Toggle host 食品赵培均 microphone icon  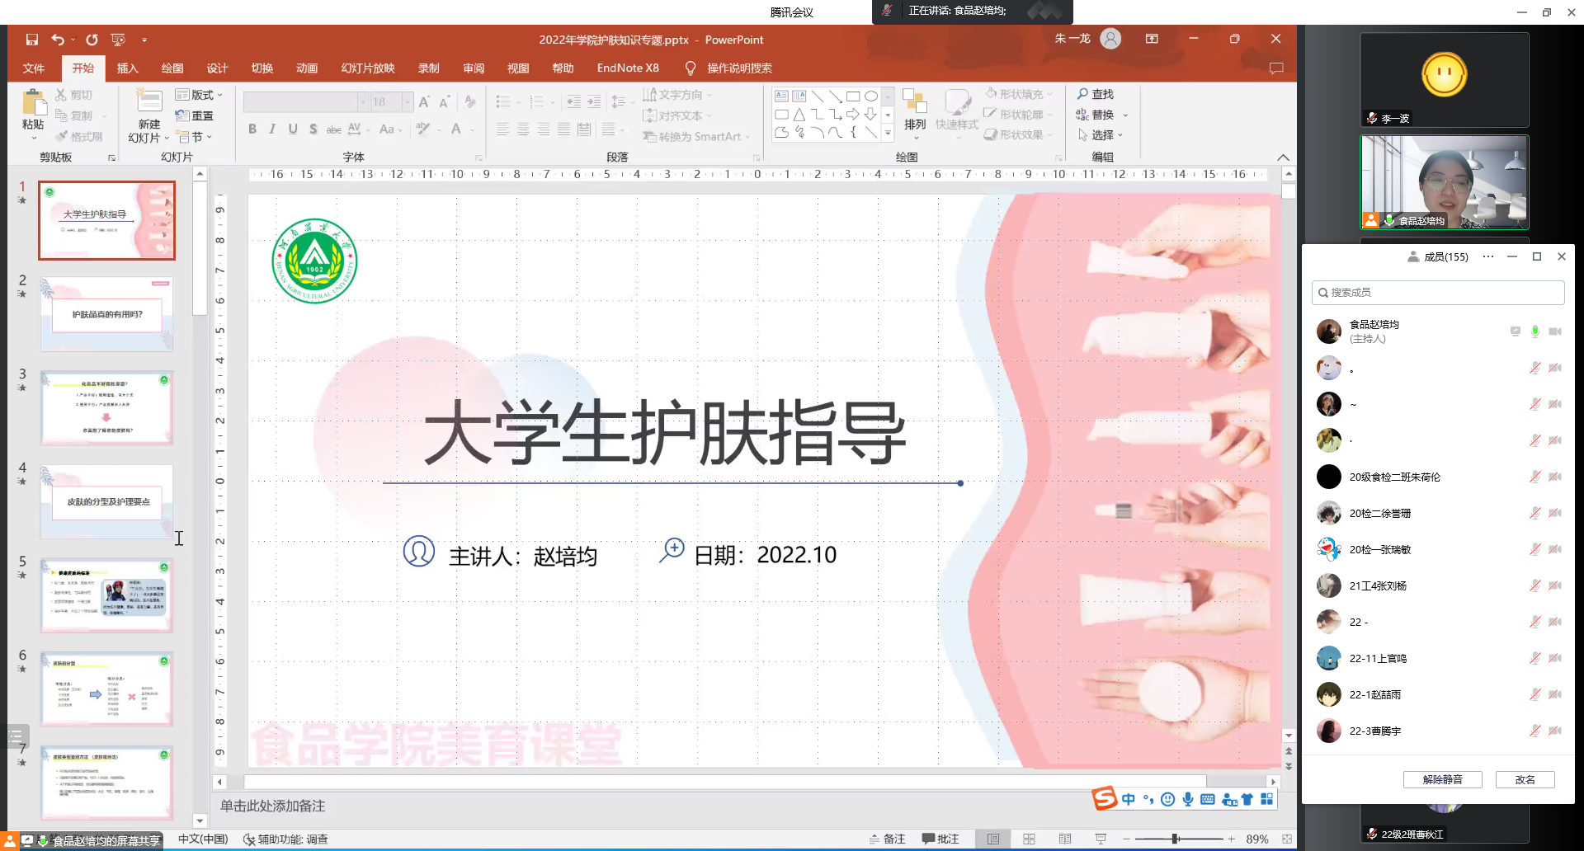pos(1534,331)
